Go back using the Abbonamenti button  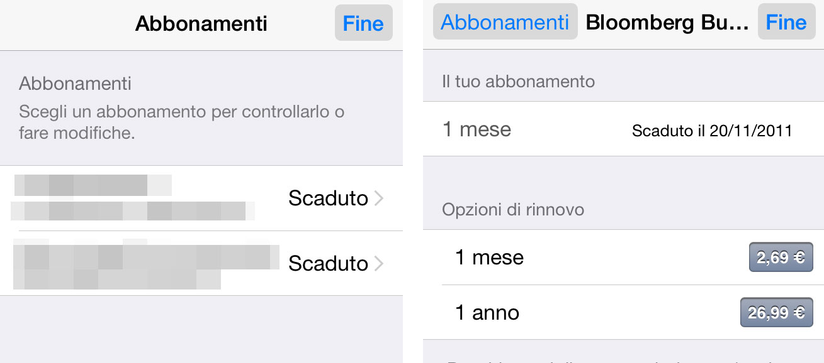click(x=505, y=21)
